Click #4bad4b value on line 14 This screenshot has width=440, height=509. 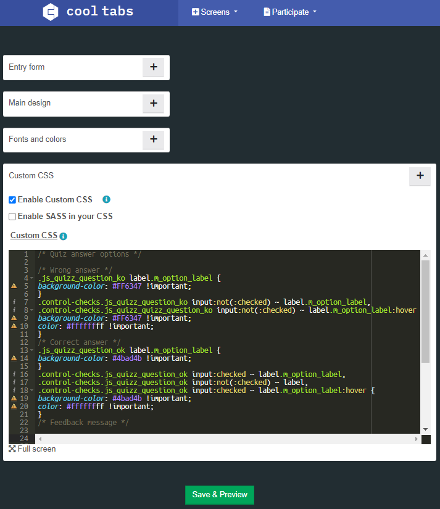coord(127,358)
